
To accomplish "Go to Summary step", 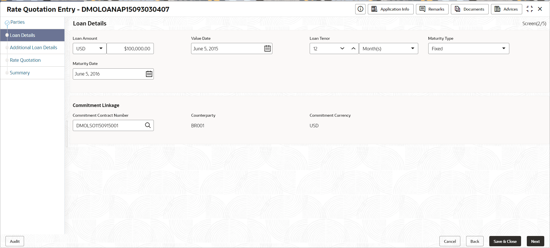I will [20, 73].
